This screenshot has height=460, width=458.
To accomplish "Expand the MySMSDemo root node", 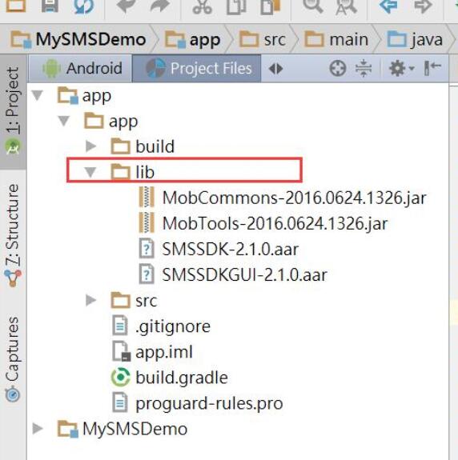I will 38,429.
